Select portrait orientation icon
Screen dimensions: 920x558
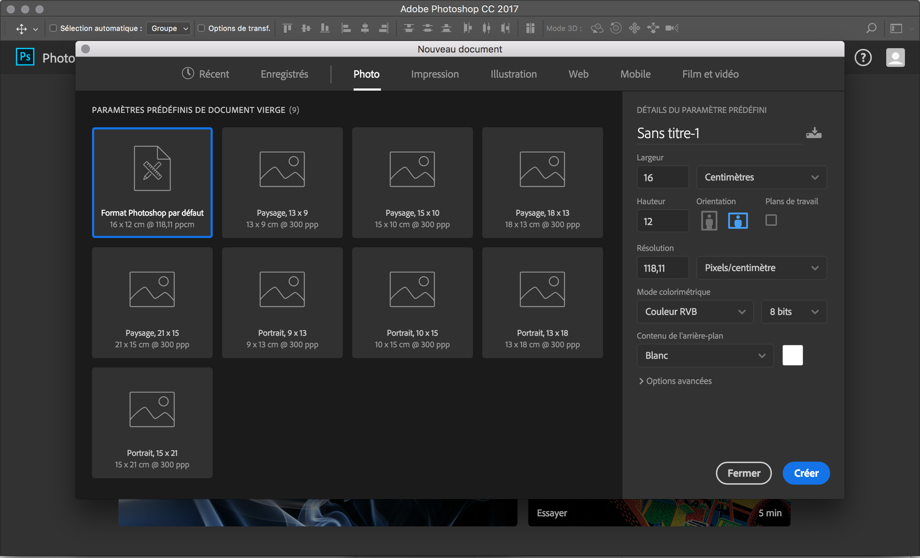tap(709, 221)
